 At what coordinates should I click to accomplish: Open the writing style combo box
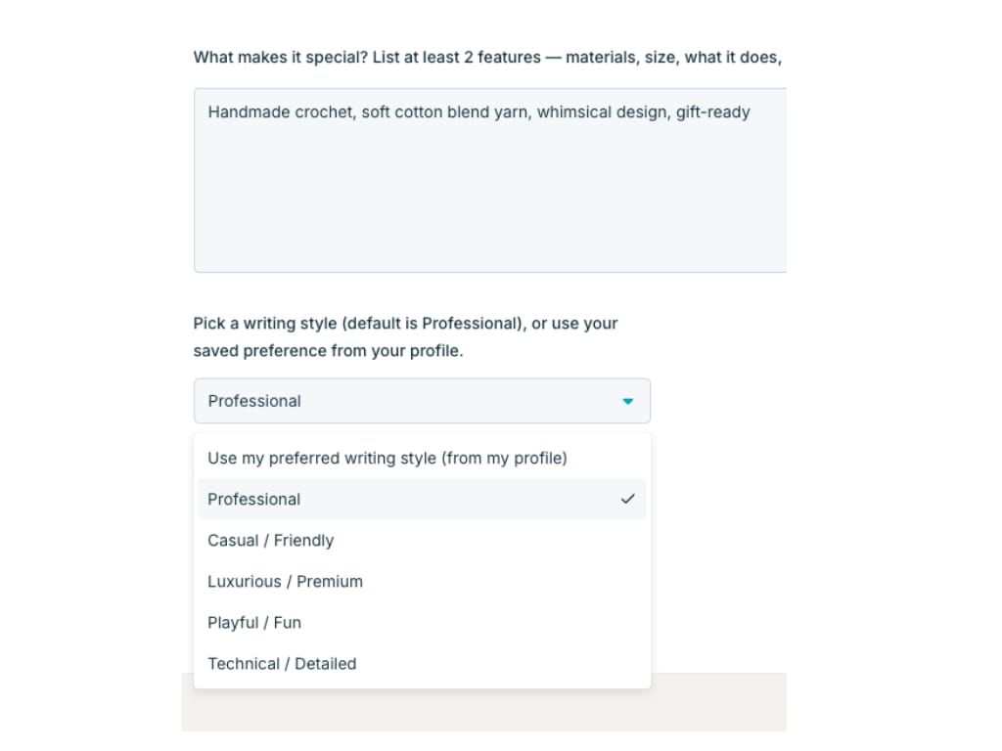(421, 401)
